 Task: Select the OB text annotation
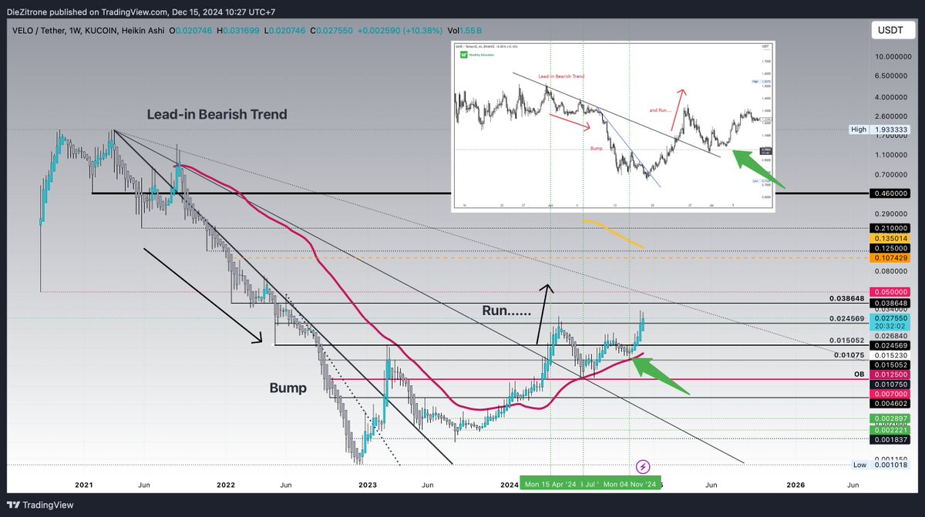pos(858,374)
